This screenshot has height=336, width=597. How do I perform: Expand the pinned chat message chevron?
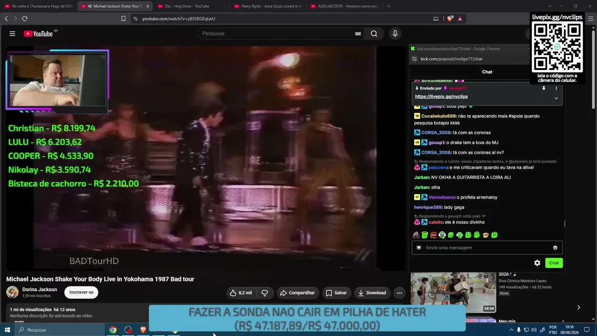pos(556,98)
